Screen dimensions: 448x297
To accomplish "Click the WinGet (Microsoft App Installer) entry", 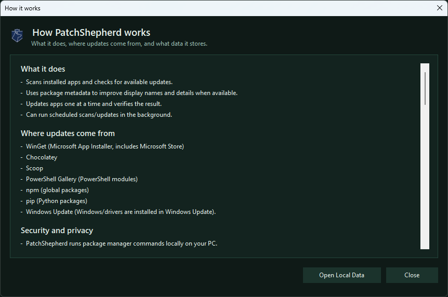I will pyautogui.click(x=105, y=146).
